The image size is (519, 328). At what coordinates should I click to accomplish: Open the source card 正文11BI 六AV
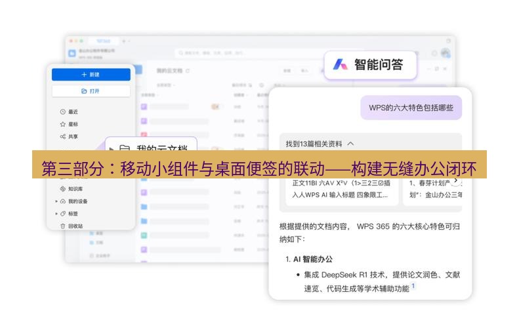(x=342, y=192)
